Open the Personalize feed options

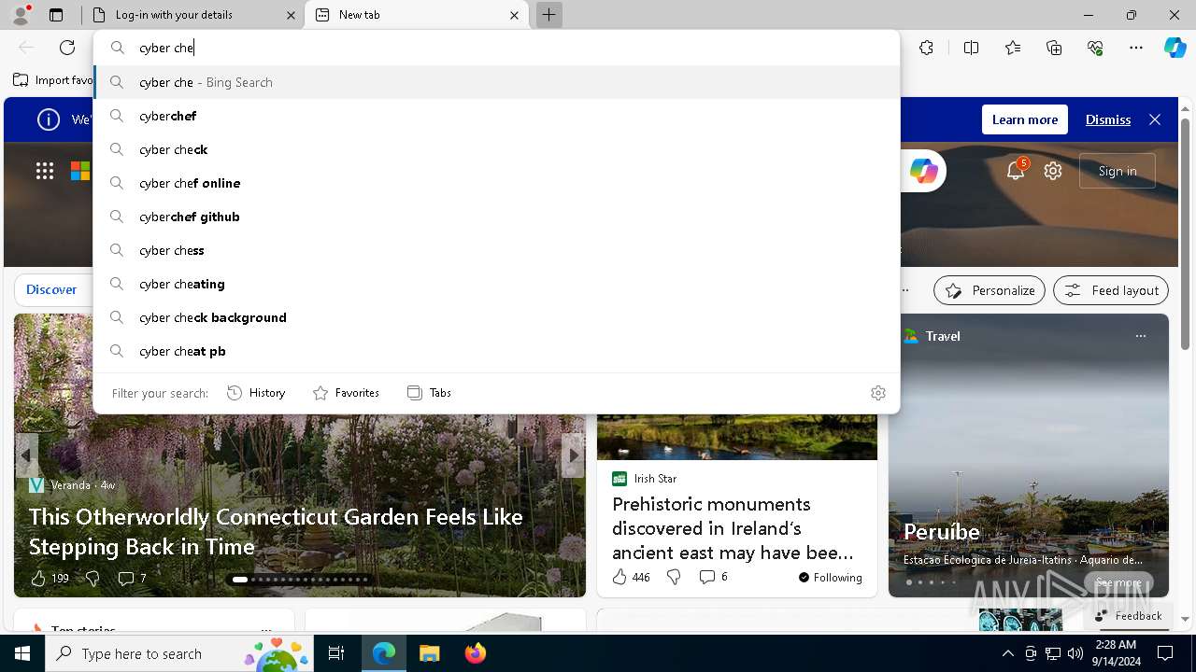pos(990,290)
